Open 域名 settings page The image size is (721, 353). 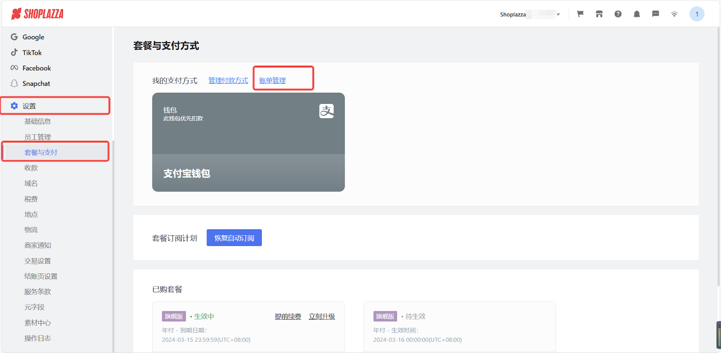pyautogui.click(x=31, y=183)
